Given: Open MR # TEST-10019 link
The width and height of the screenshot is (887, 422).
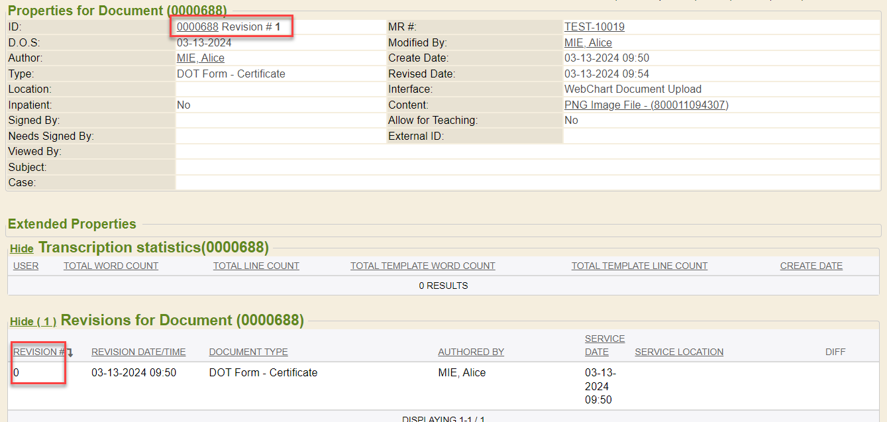Looking at the screenshot, I should pos(594,27).
